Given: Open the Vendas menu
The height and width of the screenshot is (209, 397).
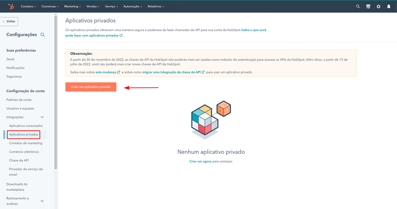Looking at the screenshot, I should pyautogui.click(x=93, y=6).
